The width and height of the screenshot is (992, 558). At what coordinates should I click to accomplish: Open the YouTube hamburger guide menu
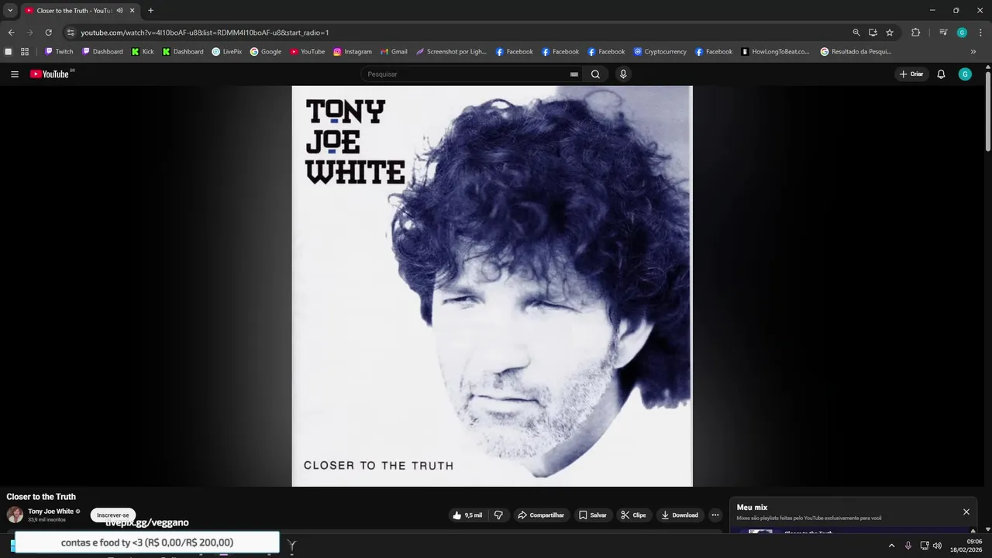[15, 74]
